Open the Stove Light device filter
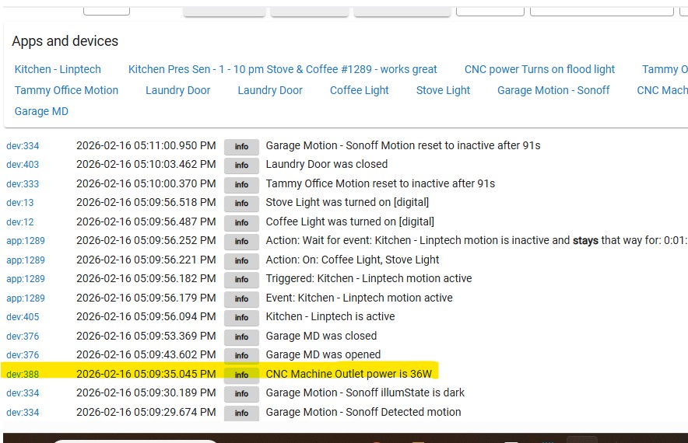This screenshot has width=688, height=443. pos(443,90)
